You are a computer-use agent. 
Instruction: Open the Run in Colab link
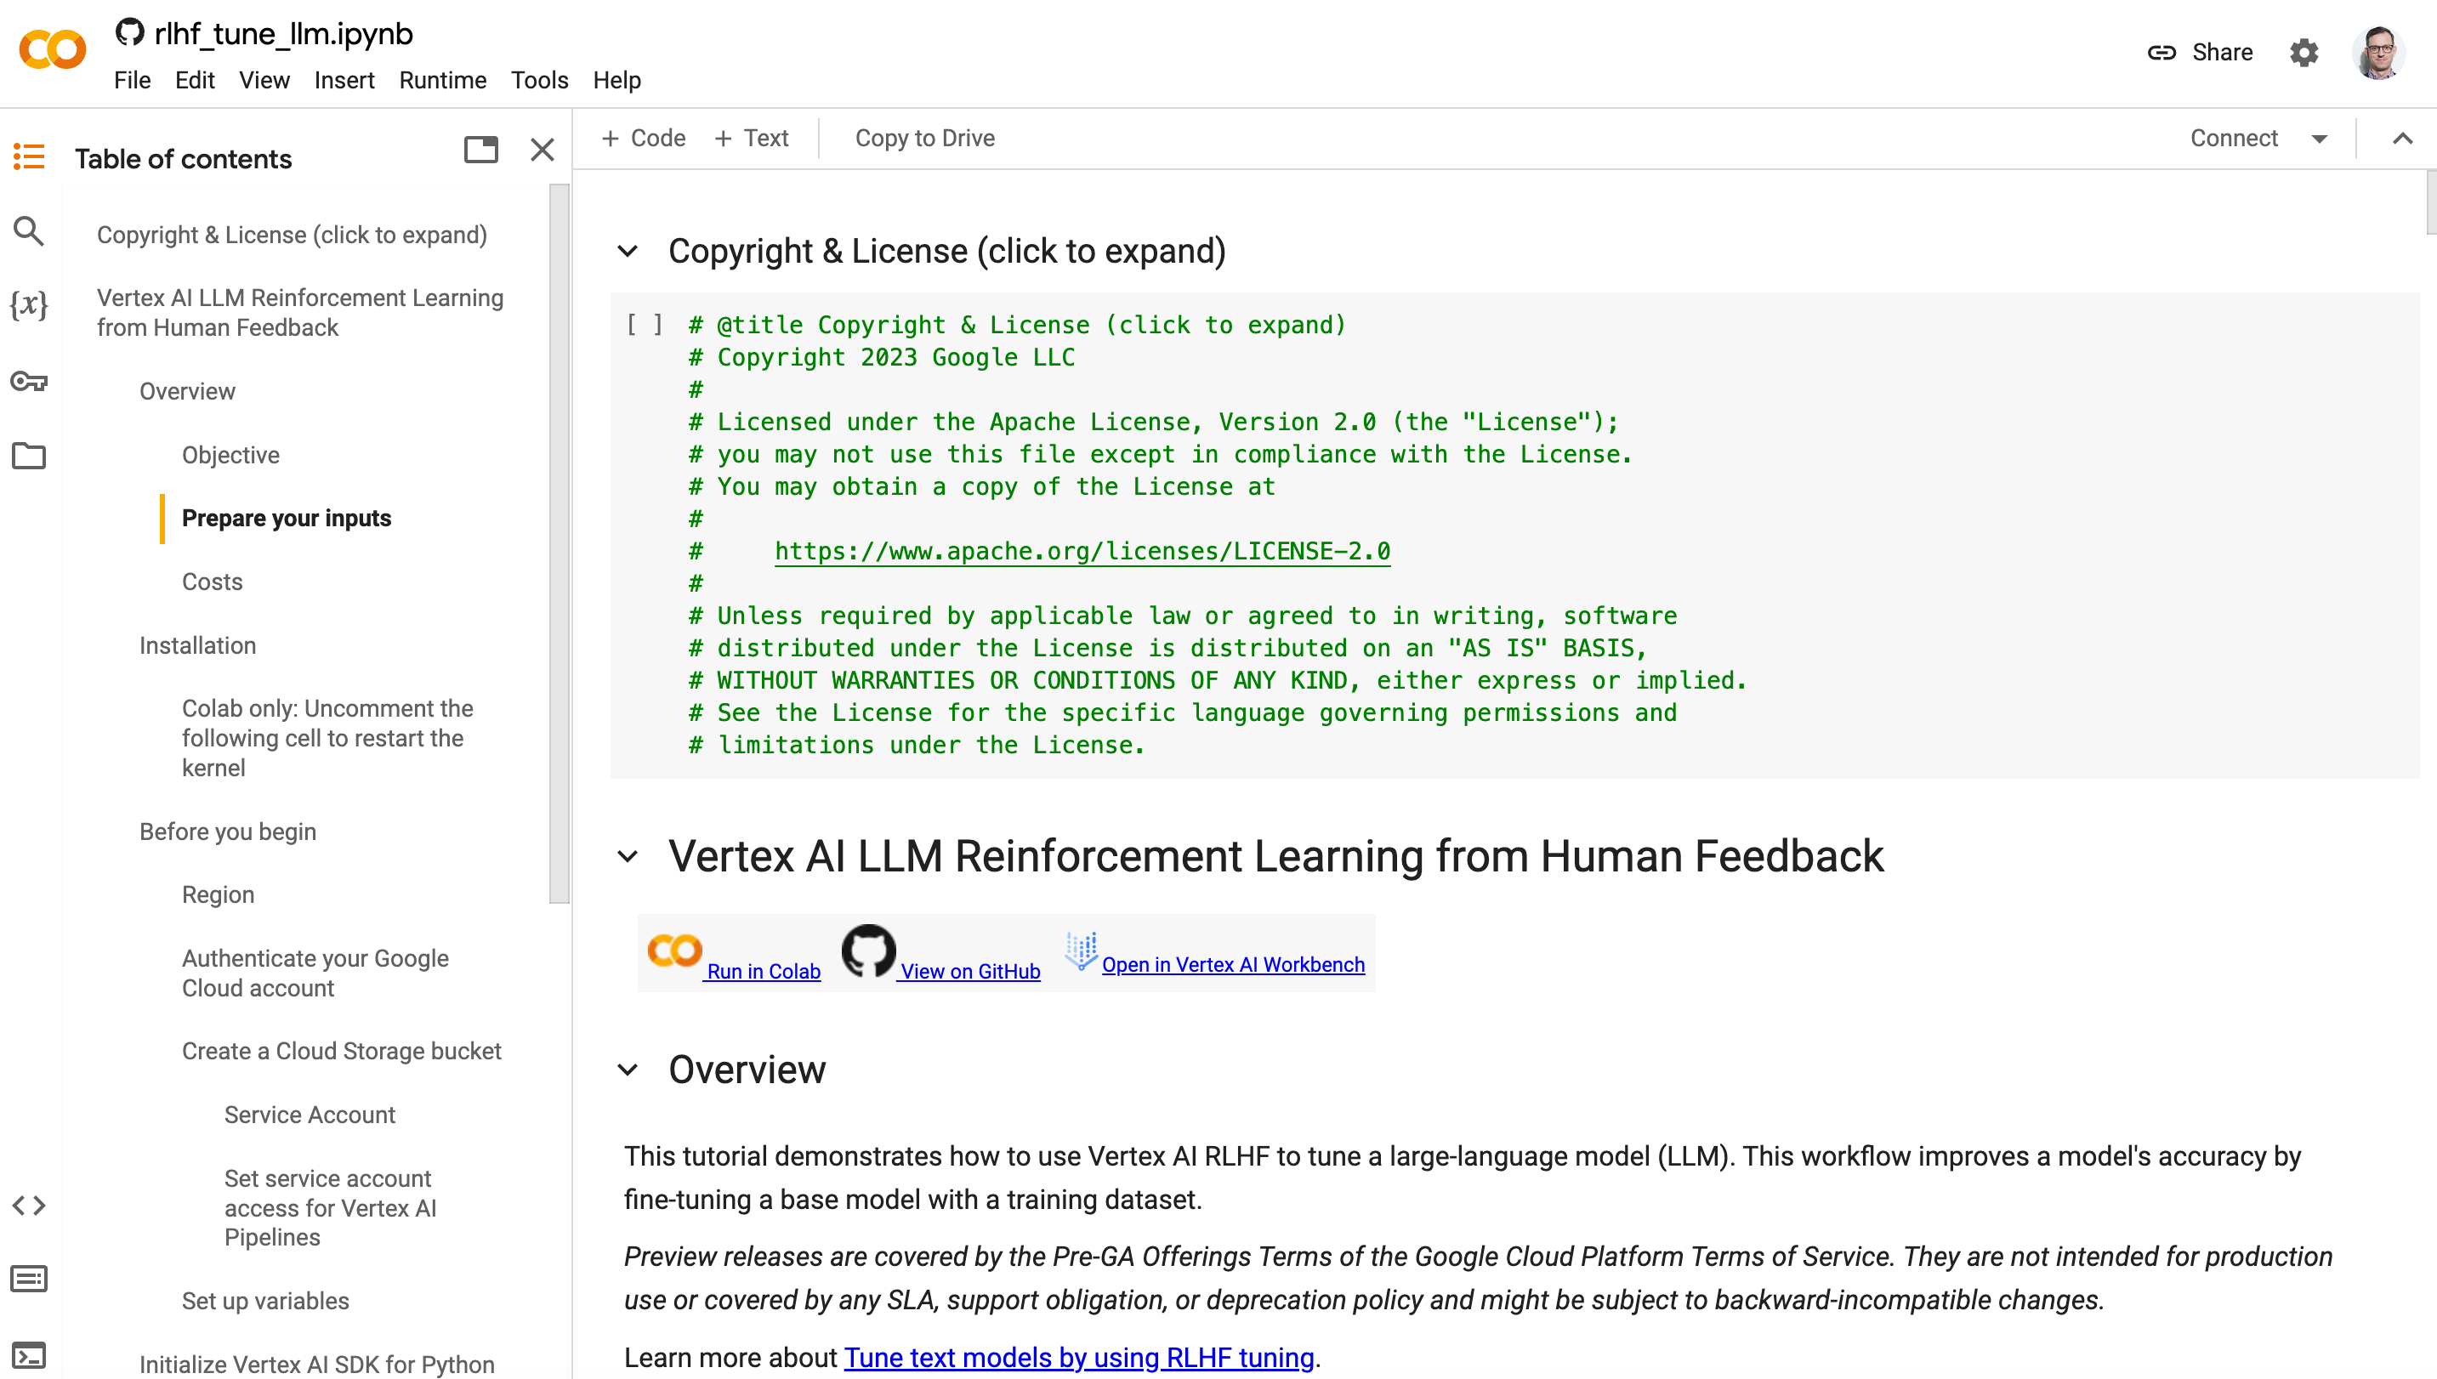point(763,972)
